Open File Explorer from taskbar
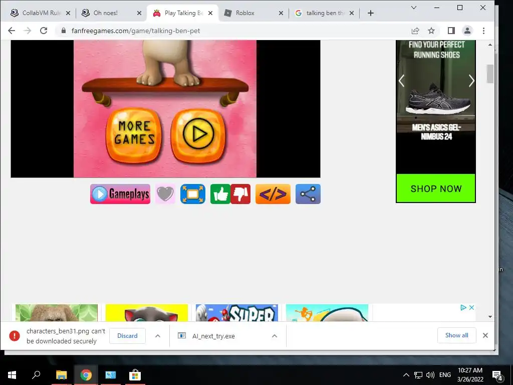Viewport: 513px width, 385px height. 61,375
